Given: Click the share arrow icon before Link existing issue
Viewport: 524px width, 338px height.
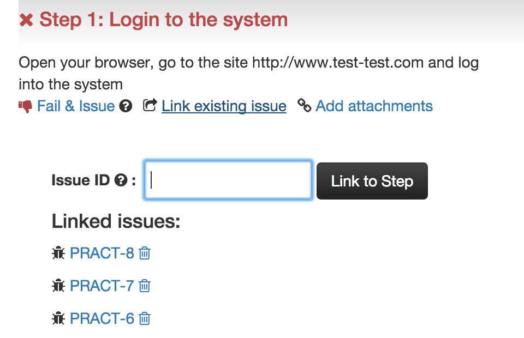Looking at the screenshot, I should (150, 105).
